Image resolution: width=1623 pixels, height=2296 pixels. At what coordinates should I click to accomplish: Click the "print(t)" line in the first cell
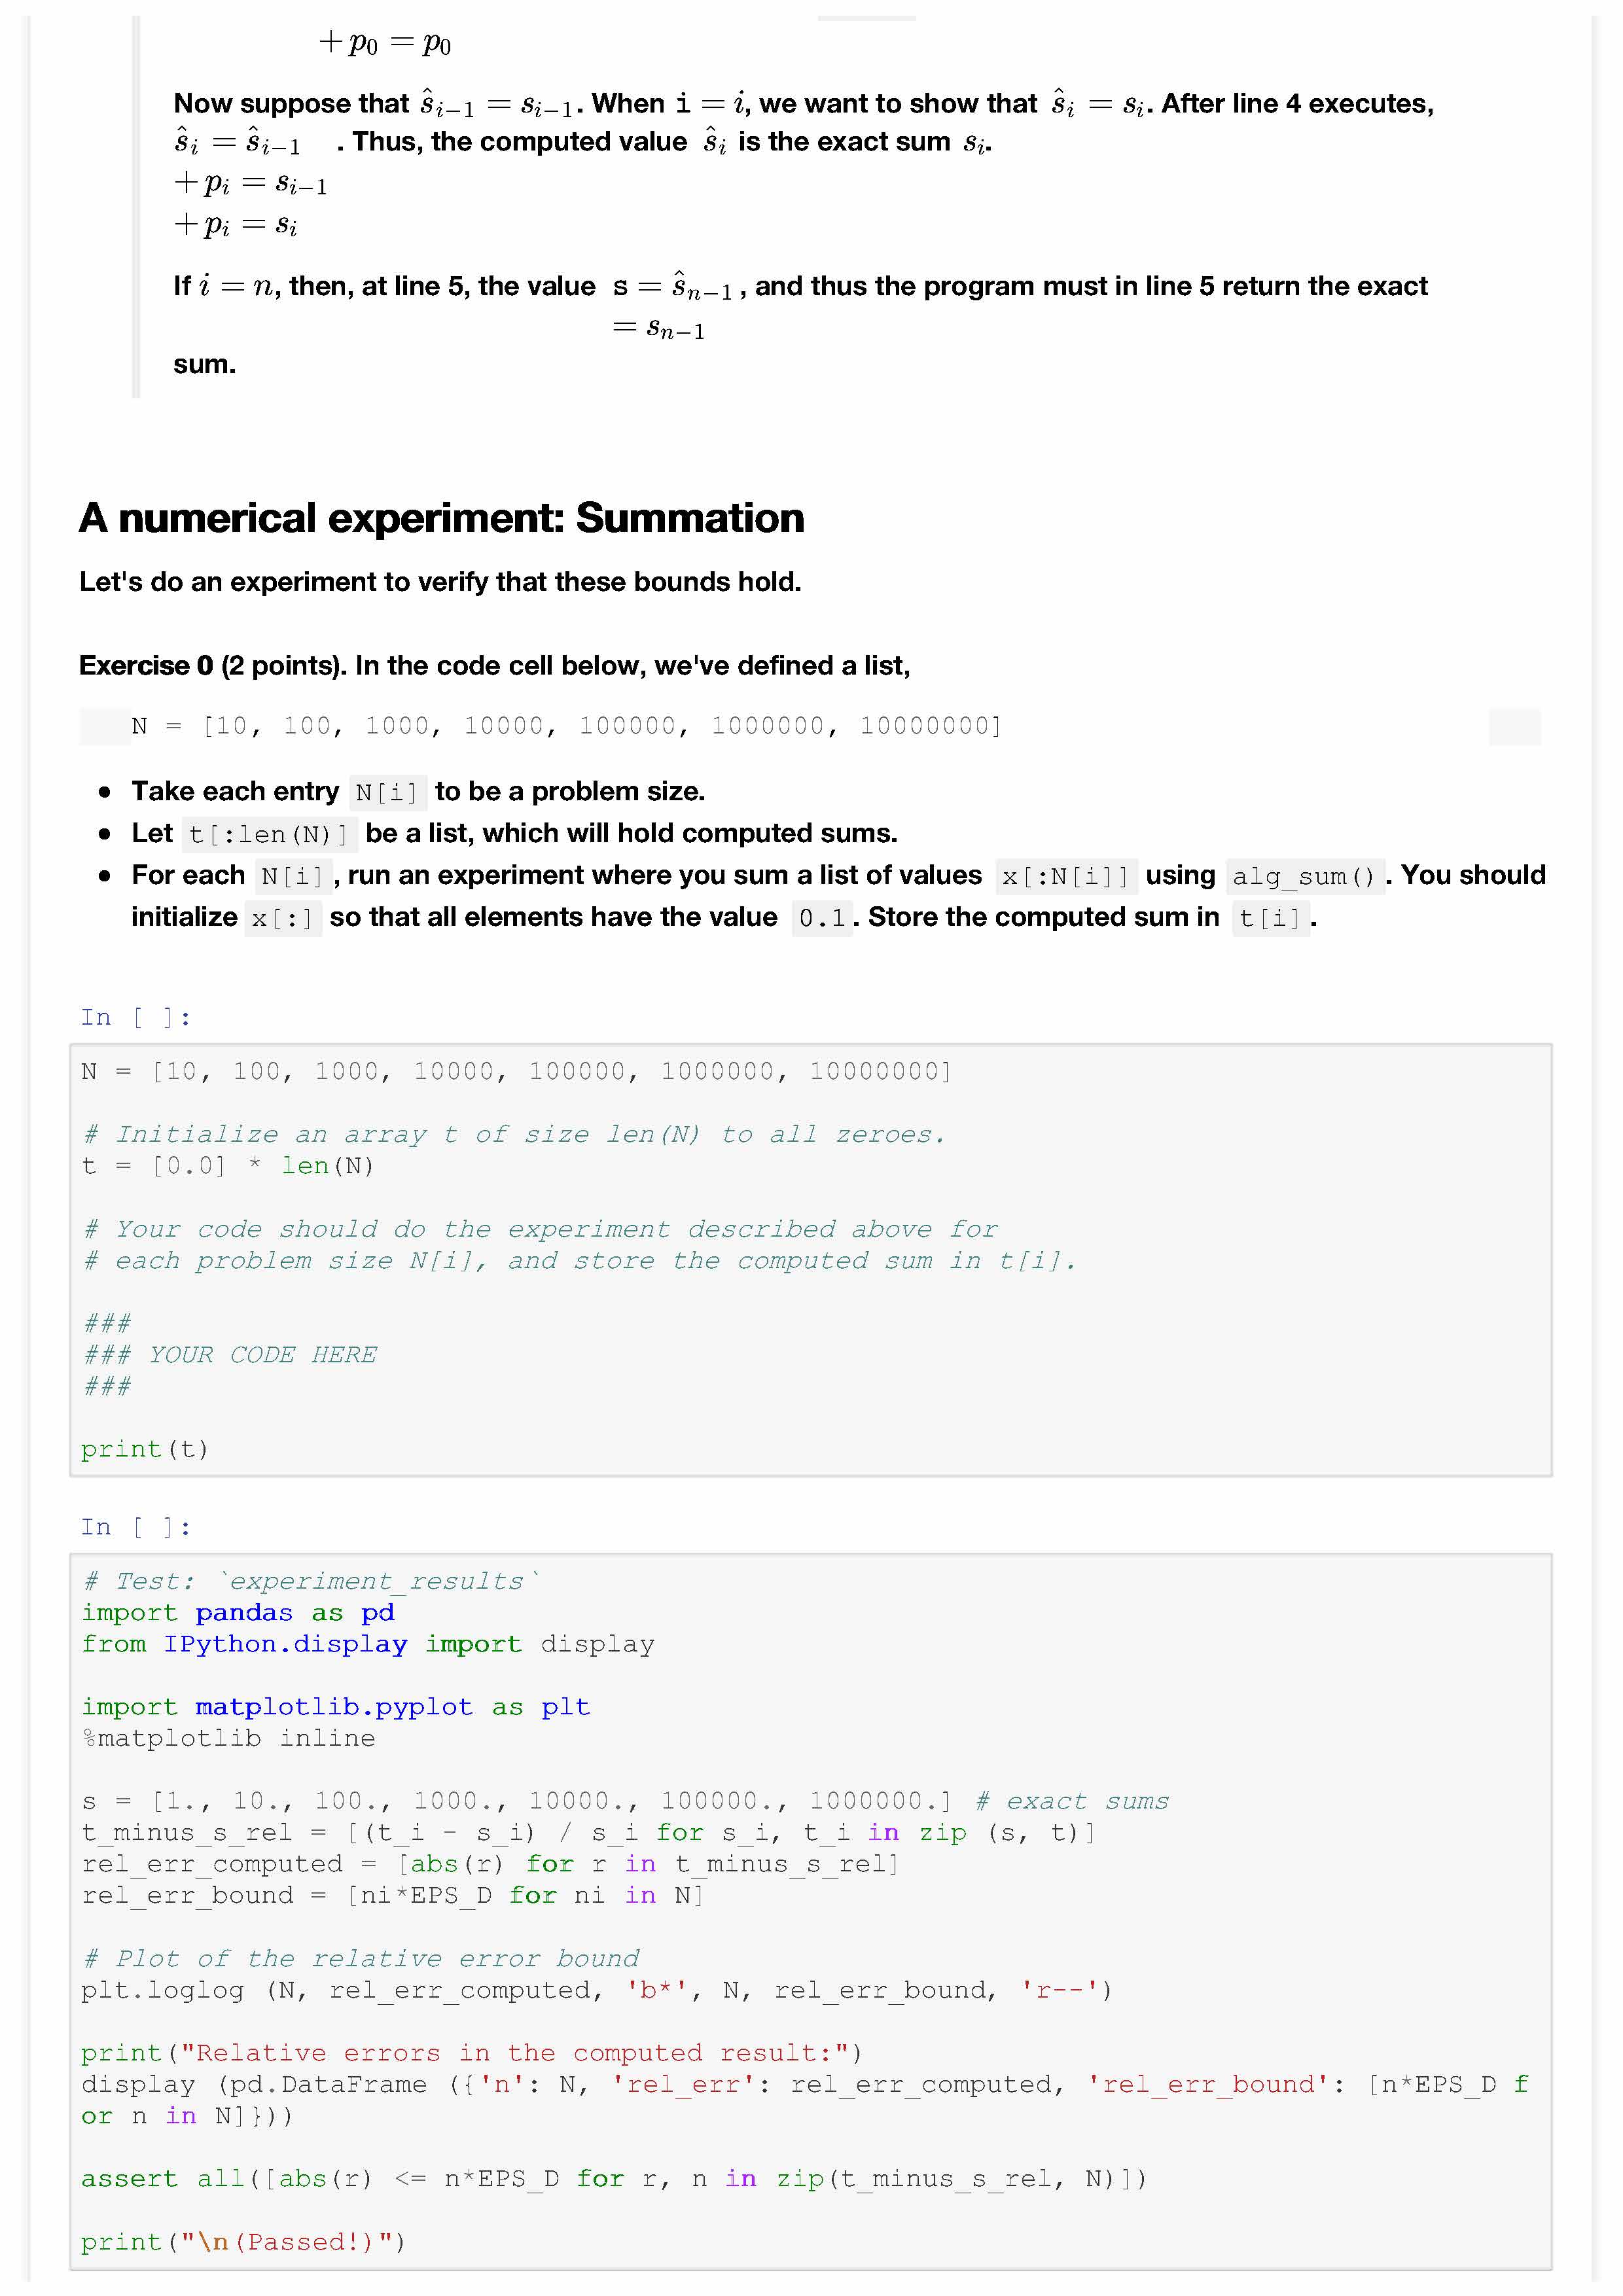145,1449
